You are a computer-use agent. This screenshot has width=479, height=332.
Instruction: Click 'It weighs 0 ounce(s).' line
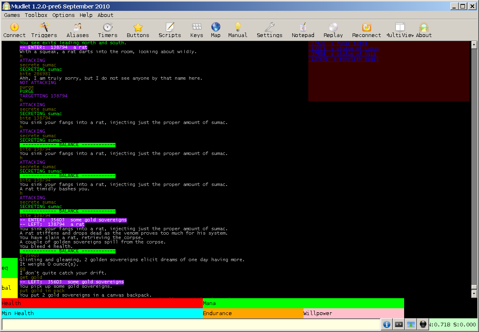pos(49,264)
